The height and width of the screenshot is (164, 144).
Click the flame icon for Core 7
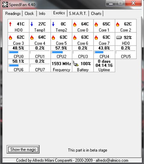[x=96, y=37]
